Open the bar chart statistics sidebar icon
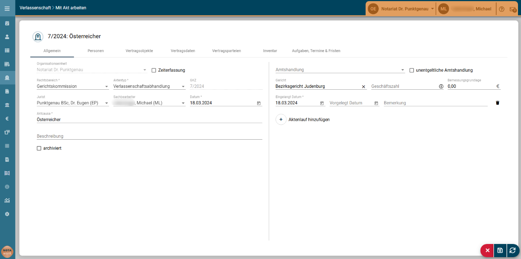521x259 pixels. click(7, 200)
